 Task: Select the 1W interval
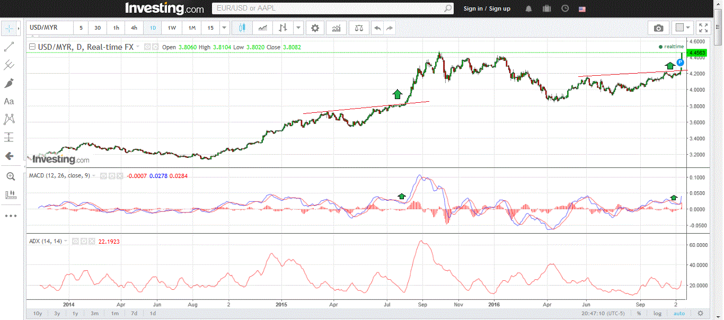172,28
